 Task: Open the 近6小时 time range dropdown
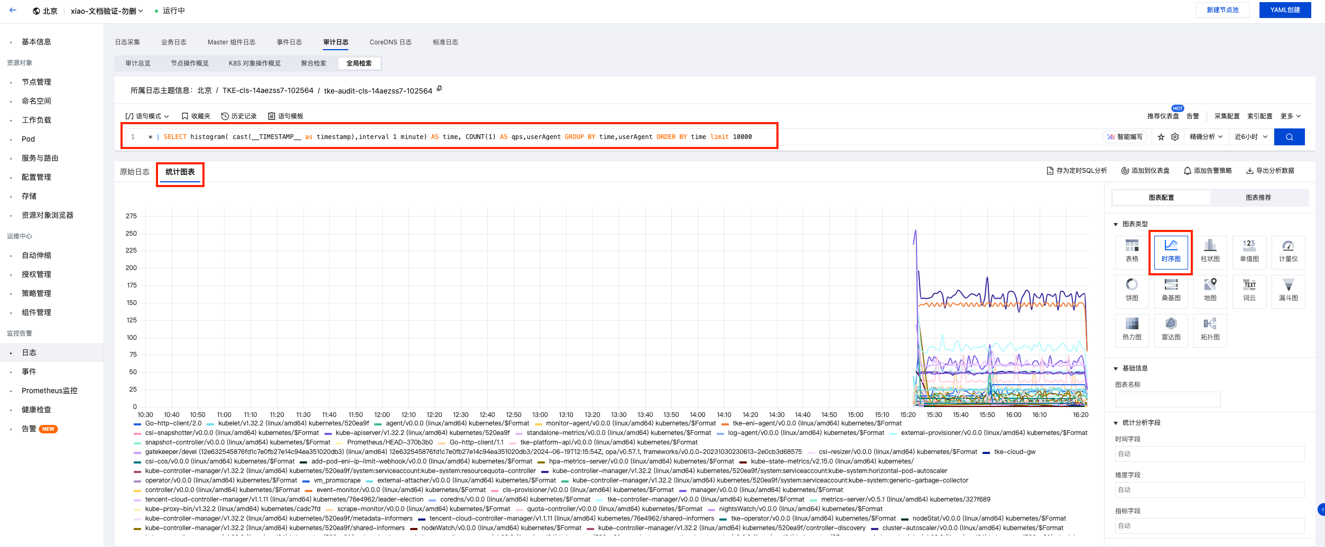click(x=1250, y=137)
